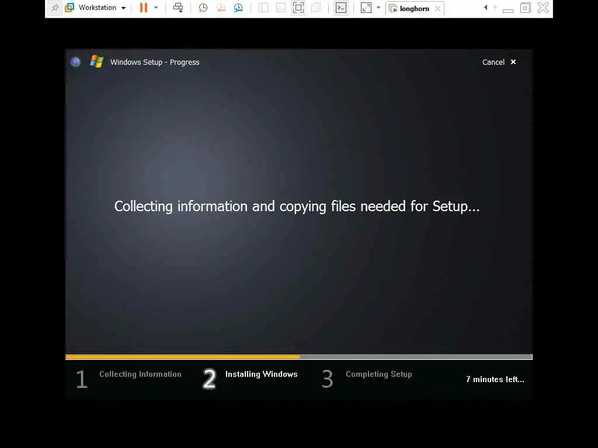
Task: Select step 2 Installing Windows
Action: 250,379
